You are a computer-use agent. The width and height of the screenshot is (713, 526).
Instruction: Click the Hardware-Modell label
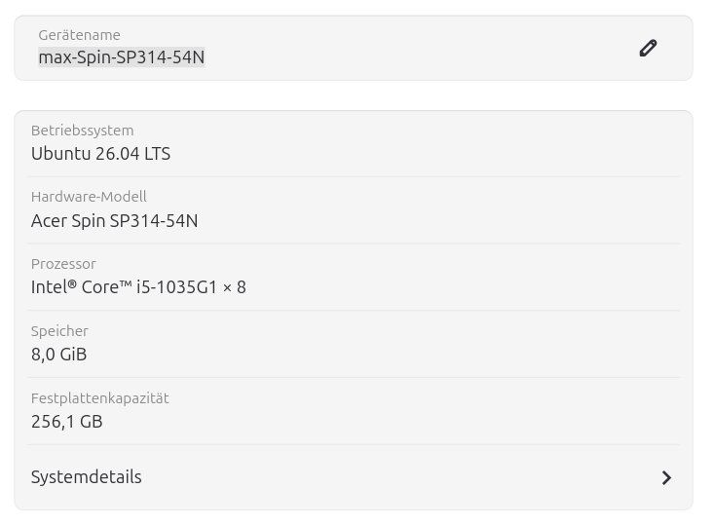tap(89, 197)
